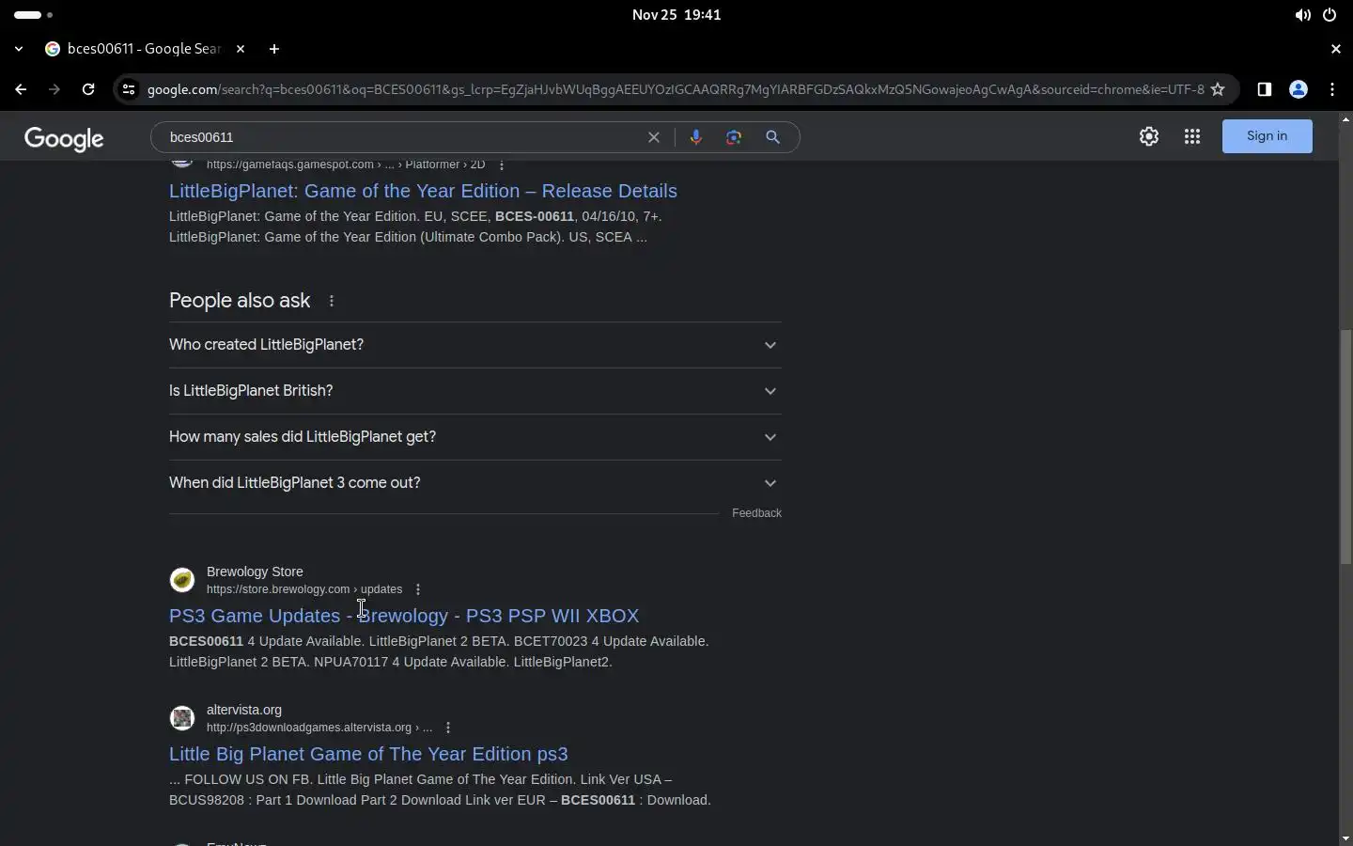1353x846 pixels.
Task: Open the browser side panel
Action: click(x=1265, y=89)
